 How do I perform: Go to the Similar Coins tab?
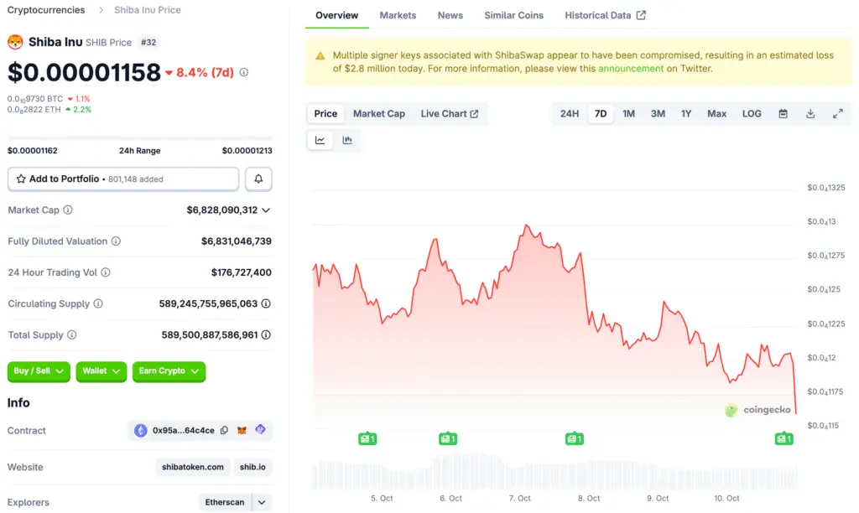pos(513,15)
